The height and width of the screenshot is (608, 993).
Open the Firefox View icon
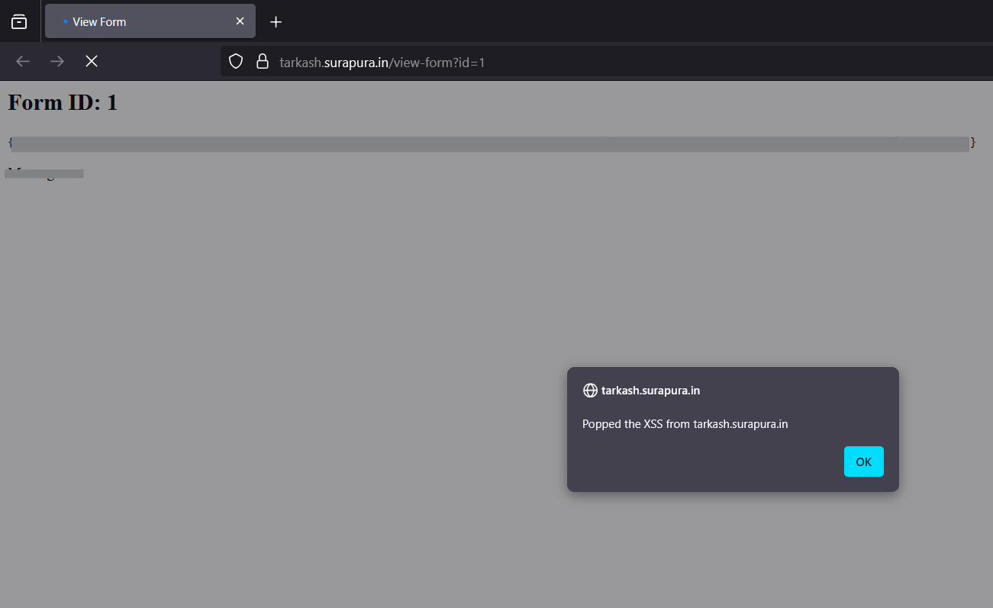click(x=19, y=21)
